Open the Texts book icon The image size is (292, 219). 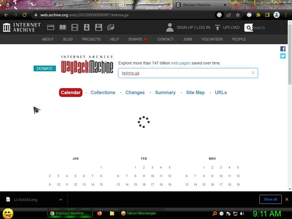62,27
